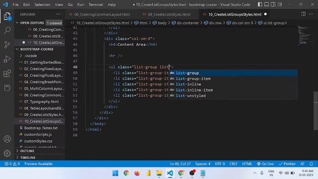This screenshot has width=318, height=179.
Task: Open the Run menu
Action: click(80, 4)
